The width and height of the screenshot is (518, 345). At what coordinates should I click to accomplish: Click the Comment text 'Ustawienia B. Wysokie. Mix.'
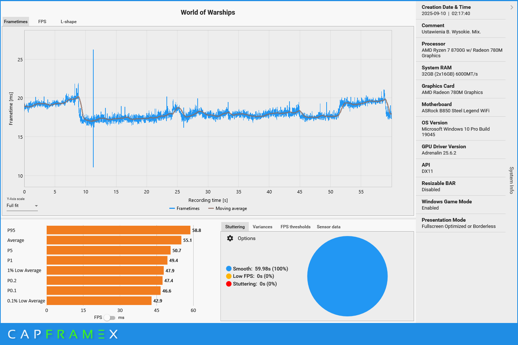pyautogui.click(x=451, y=32)
